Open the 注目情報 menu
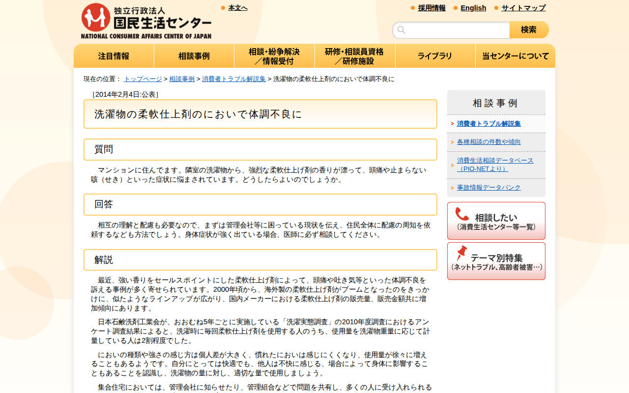This screenshot has width=629, height=393. (x=114, y=56)
